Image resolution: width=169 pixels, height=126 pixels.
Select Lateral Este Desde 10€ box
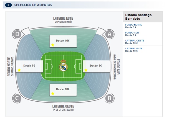63,41
